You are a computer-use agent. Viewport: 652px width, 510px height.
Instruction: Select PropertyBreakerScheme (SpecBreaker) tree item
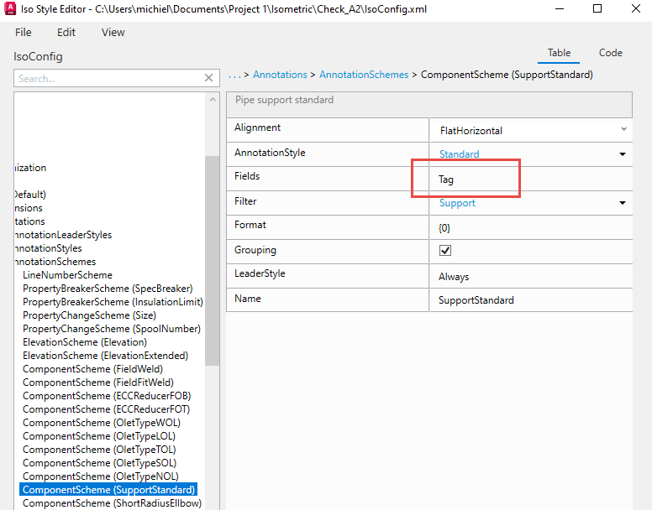pos(108,289)
